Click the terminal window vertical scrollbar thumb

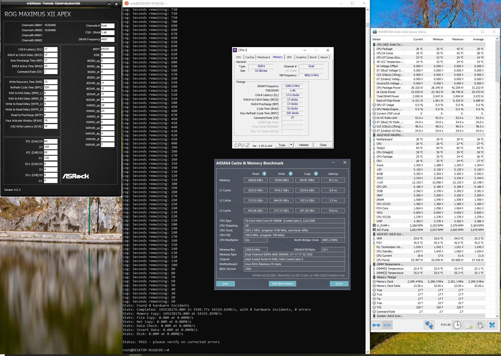click(x=367, y=25)
